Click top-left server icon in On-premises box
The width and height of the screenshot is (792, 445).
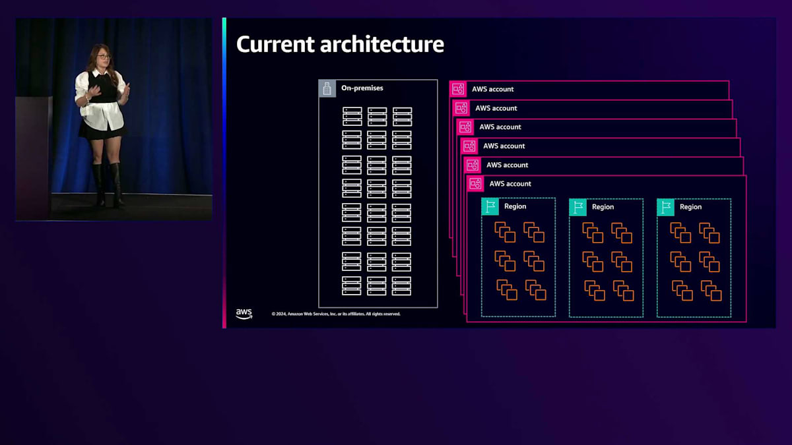click(352, 117)
